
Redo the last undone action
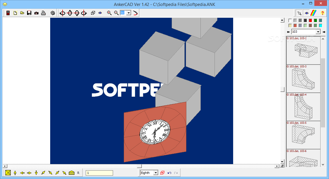coord(176,173)
